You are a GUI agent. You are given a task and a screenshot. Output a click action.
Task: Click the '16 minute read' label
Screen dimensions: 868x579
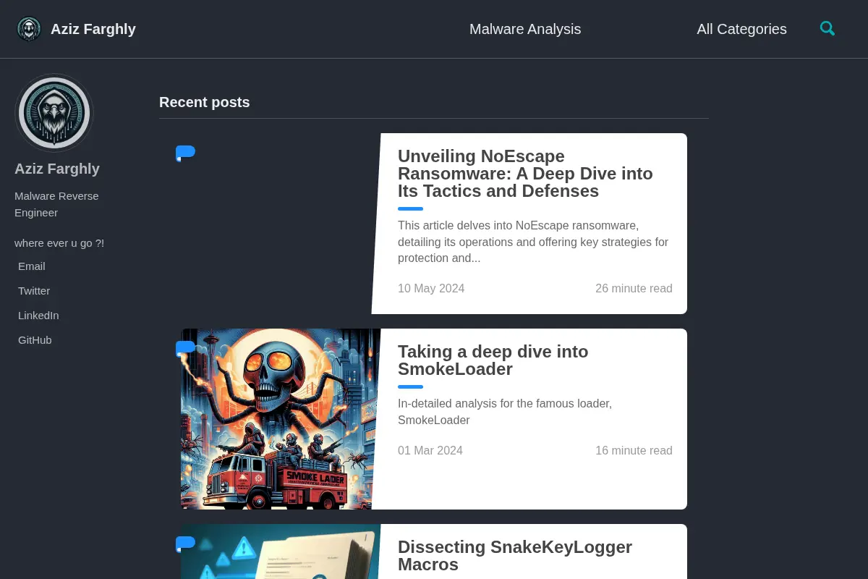point(634,450)
